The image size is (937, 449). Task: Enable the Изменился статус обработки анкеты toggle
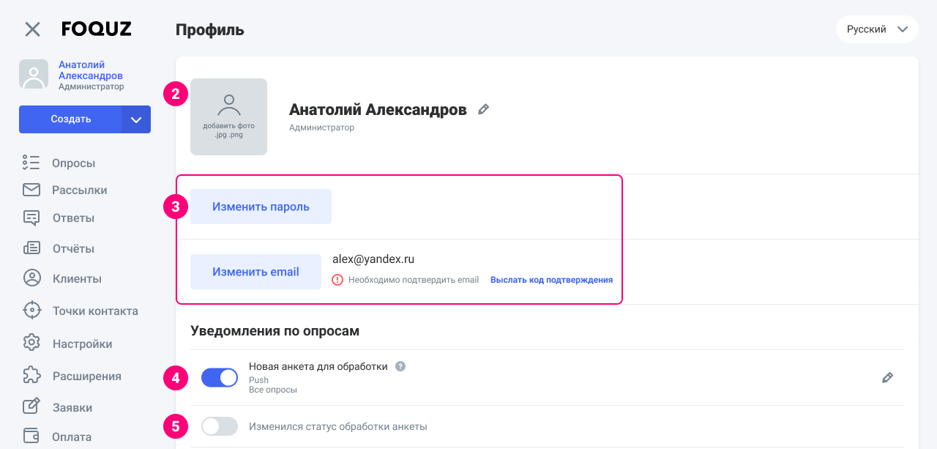[x=220, y=426]
